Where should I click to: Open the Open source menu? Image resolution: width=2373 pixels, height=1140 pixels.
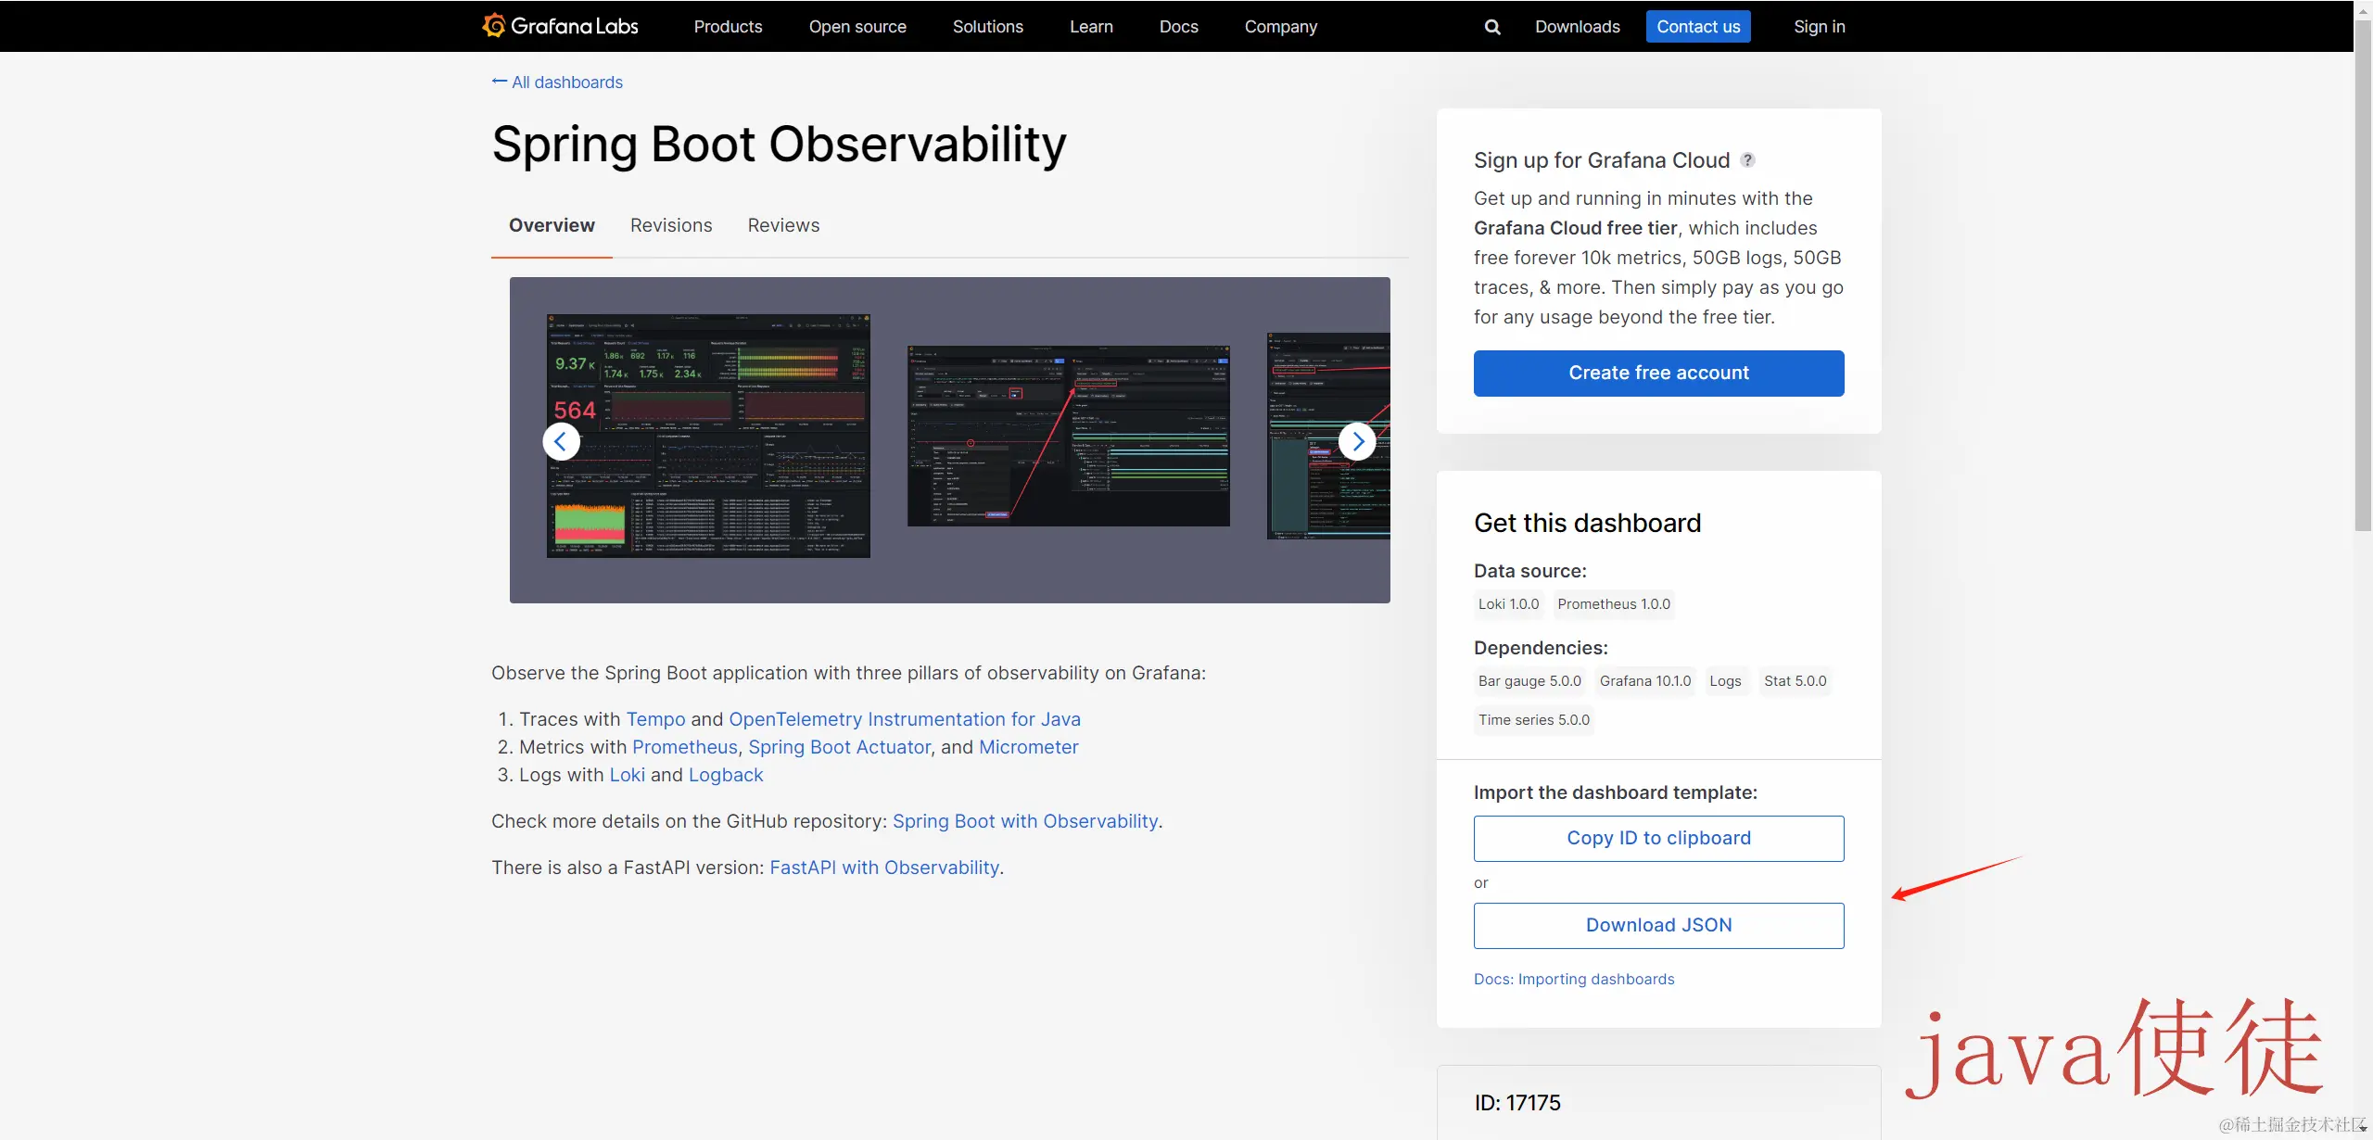pyautogui.click(x=857, y=27)
